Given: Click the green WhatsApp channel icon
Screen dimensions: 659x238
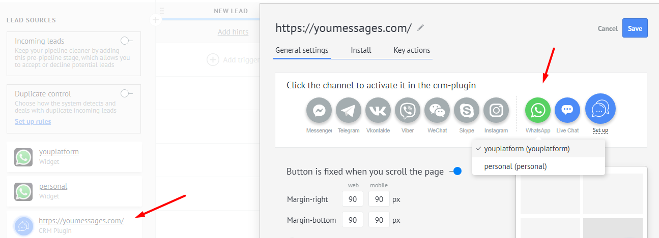Looking at the screenshot, I should (x=538, y=111).
